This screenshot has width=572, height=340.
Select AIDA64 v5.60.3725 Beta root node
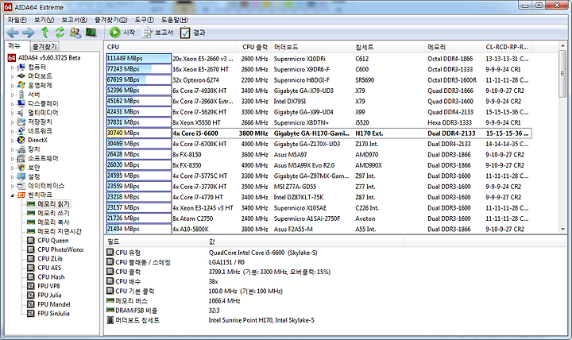tap(44, 58)
